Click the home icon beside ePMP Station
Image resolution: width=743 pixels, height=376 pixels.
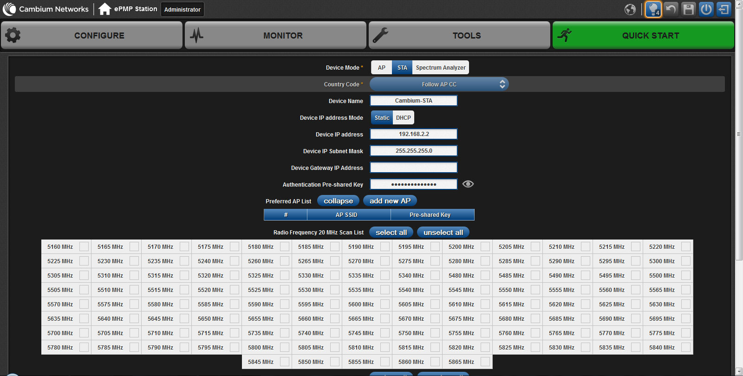104,9
